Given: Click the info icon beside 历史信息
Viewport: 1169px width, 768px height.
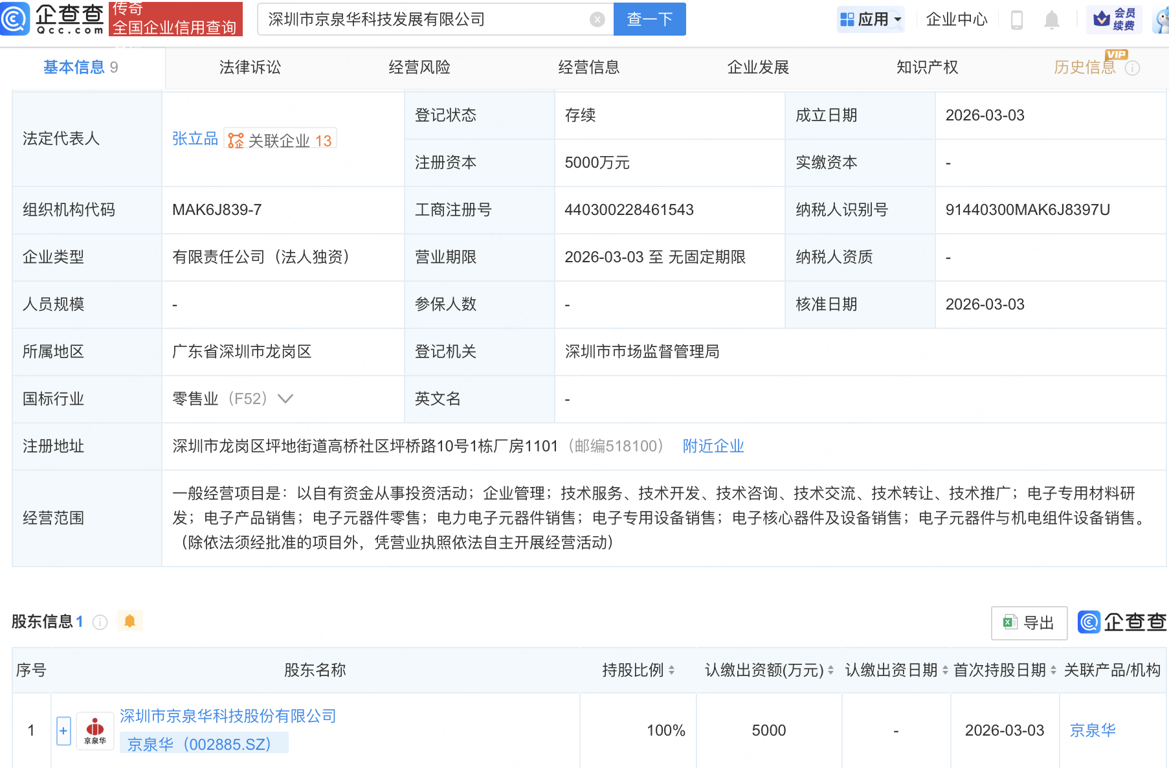Looking at the screenshot, I should tap(1133, 68).
